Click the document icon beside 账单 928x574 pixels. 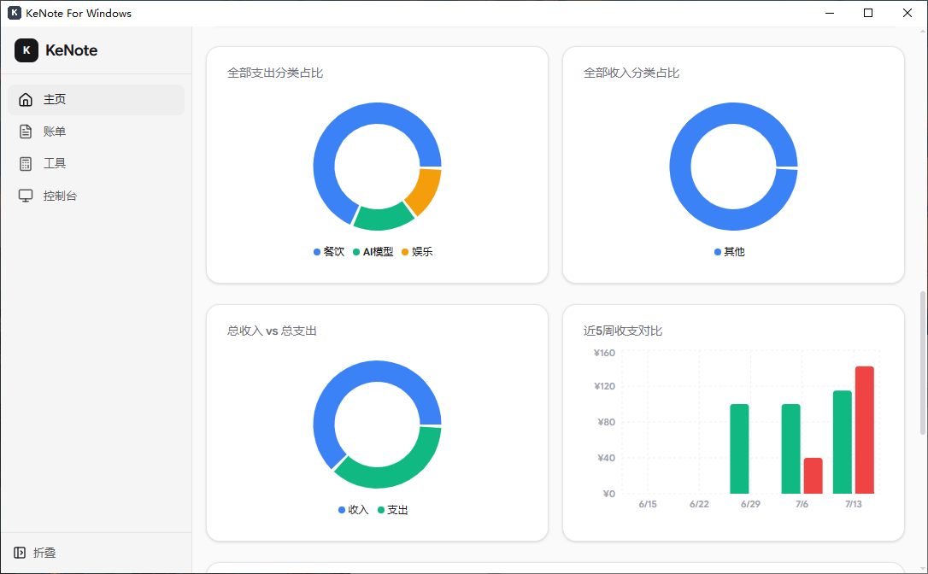[x=26, y=132]
